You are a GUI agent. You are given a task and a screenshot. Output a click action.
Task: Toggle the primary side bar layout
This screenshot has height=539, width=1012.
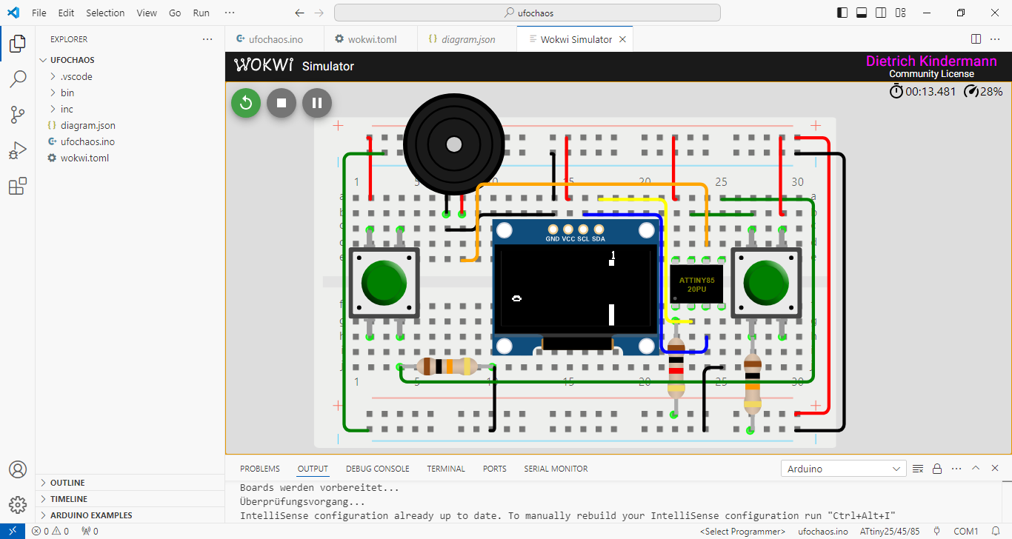[842, 13]
